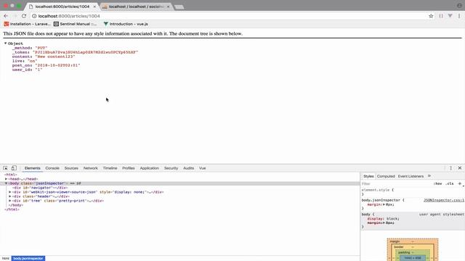Open the Sources DevTools tab
The image size is (465, 261).
click(x=71, y=168)
